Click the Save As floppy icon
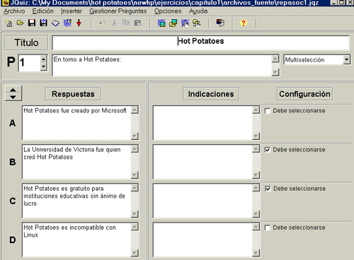The height and width of the screenshot is (260, 354). (43, 23)
